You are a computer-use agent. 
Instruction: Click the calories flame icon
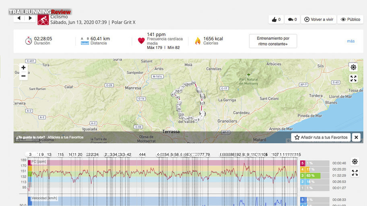click(x=198, y=41)
